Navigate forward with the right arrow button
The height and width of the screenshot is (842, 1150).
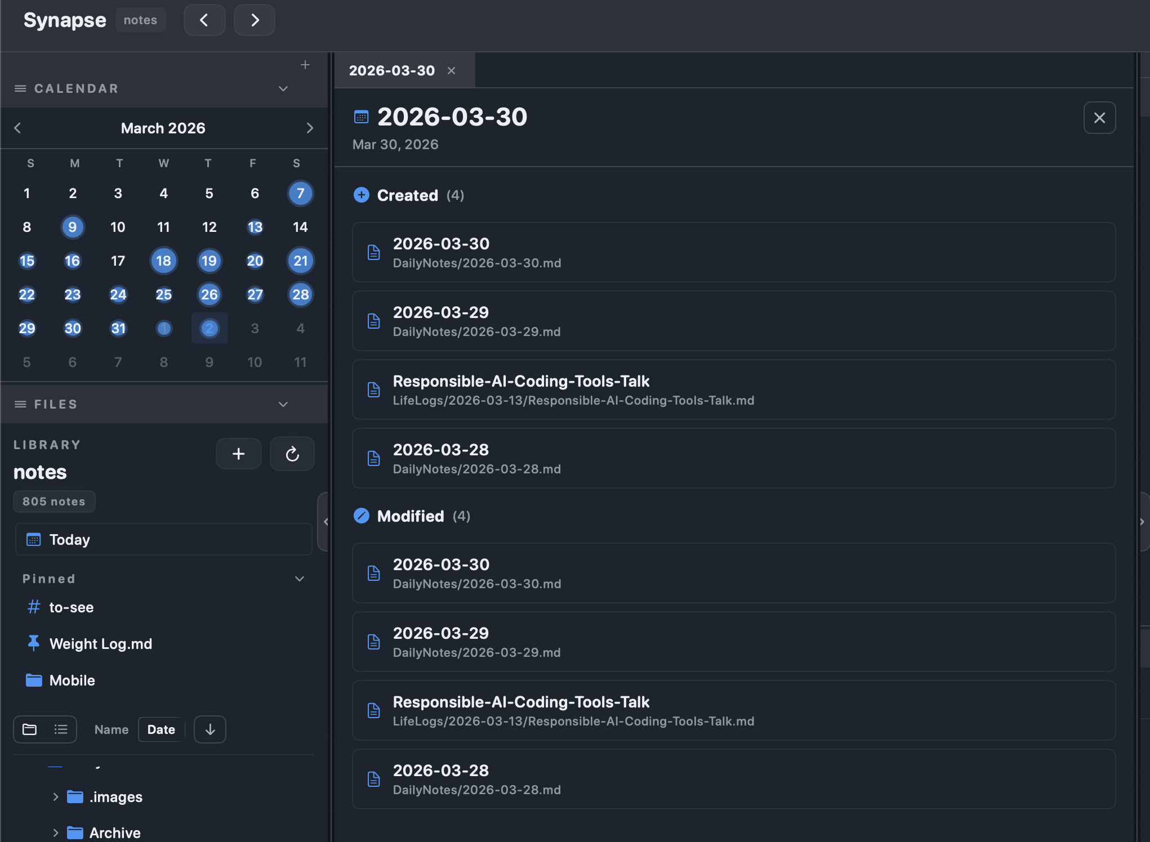[255, 20]
